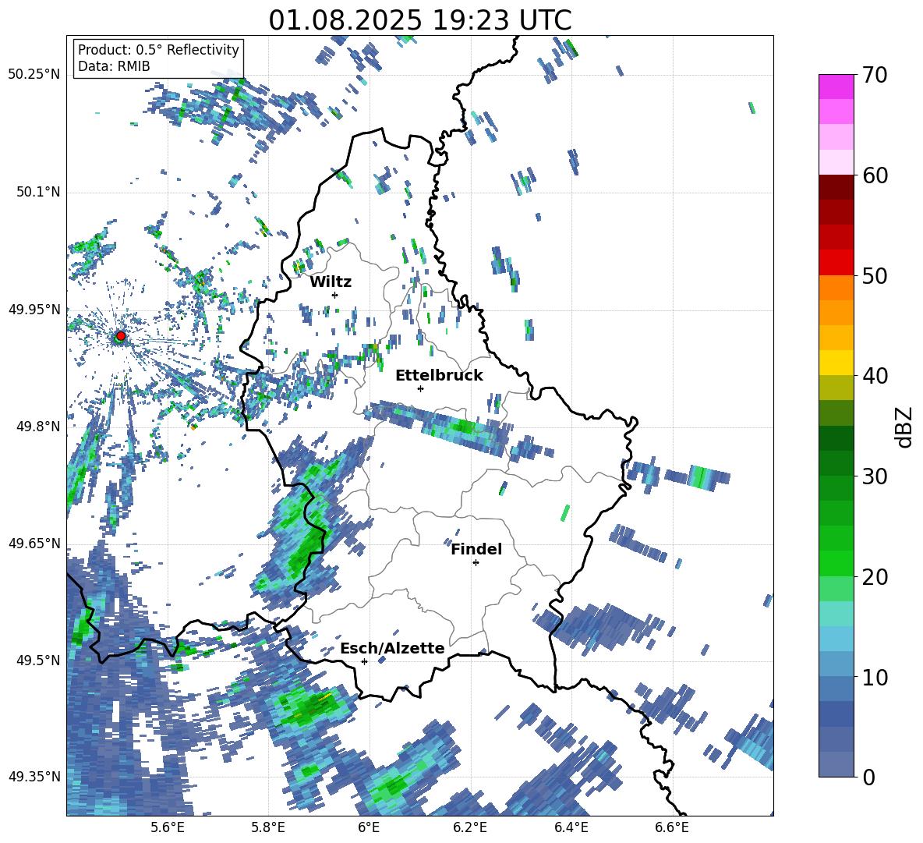The image size is (923, 843).
Task: Click the 10 colorbar tick label
Action: [875, 677]
